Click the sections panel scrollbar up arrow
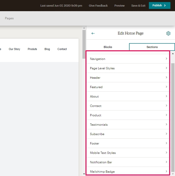Image resolution: width=175 pixels, height=176 pixels. (x=173, y=54)
